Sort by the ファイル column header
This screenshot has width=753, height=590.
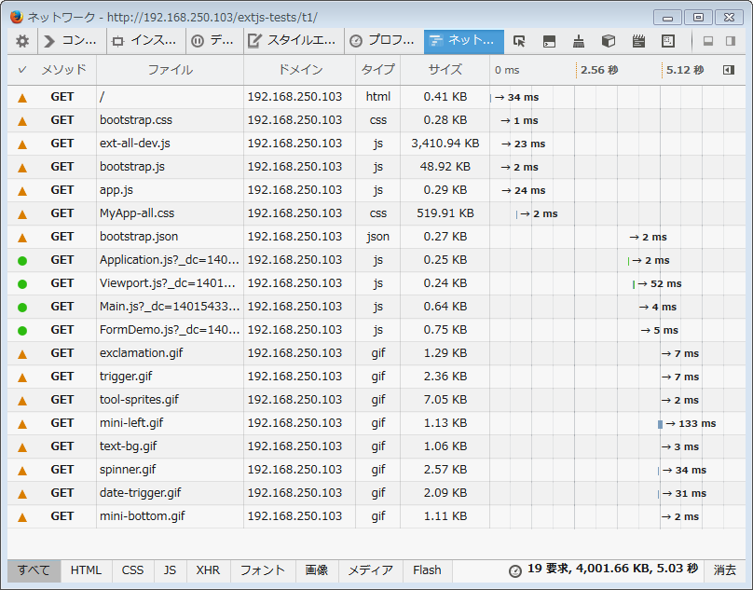[x=170, y=70]
